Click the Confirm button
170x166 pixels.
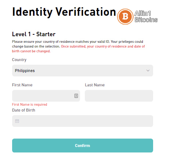click(83, 146)
